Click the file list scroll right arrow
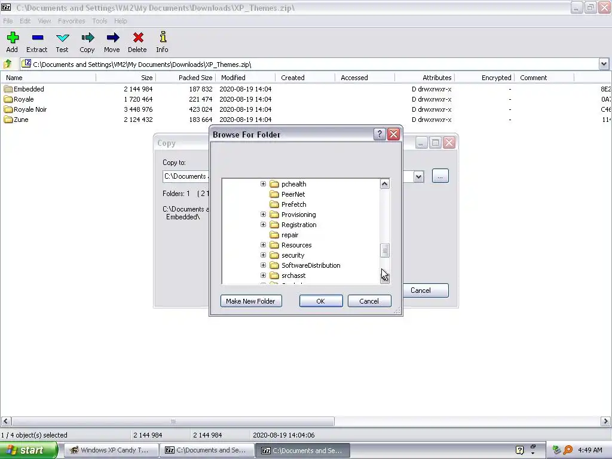Image resolution: width=612 pixels, height=459 pixels. (605, 421)
